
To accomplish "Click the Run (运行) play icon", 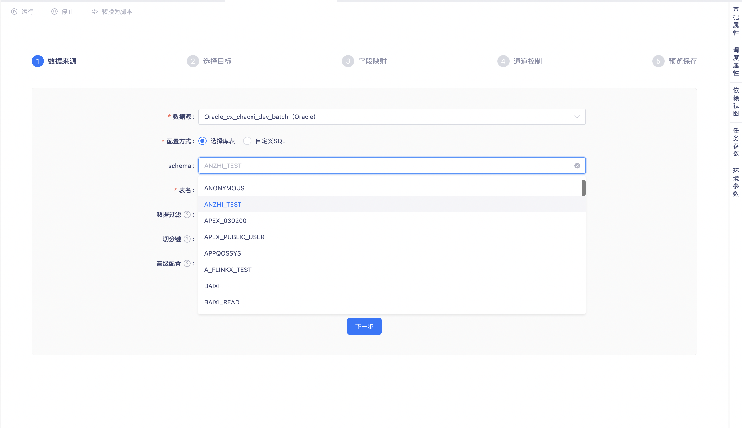I will pyautogui.click(x=14, y=11).
